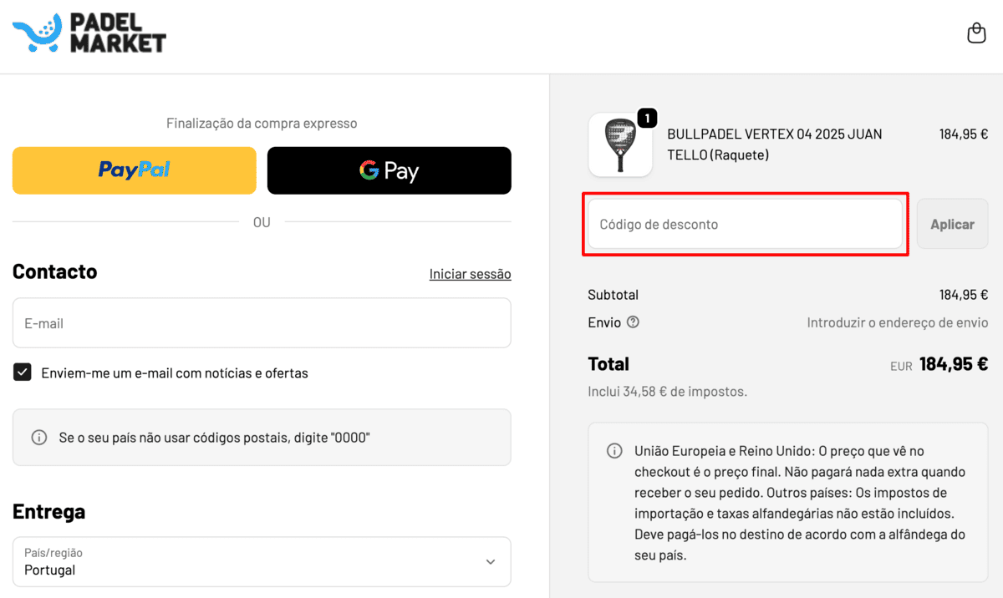Click the shipping help question mark icon
1003x598 pixels.
point(633,322)
